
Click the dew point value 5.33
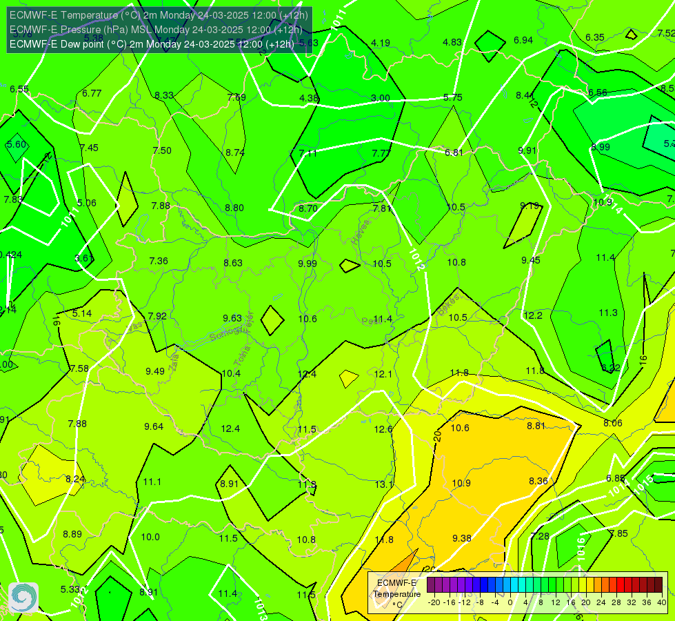click(70, 589)
